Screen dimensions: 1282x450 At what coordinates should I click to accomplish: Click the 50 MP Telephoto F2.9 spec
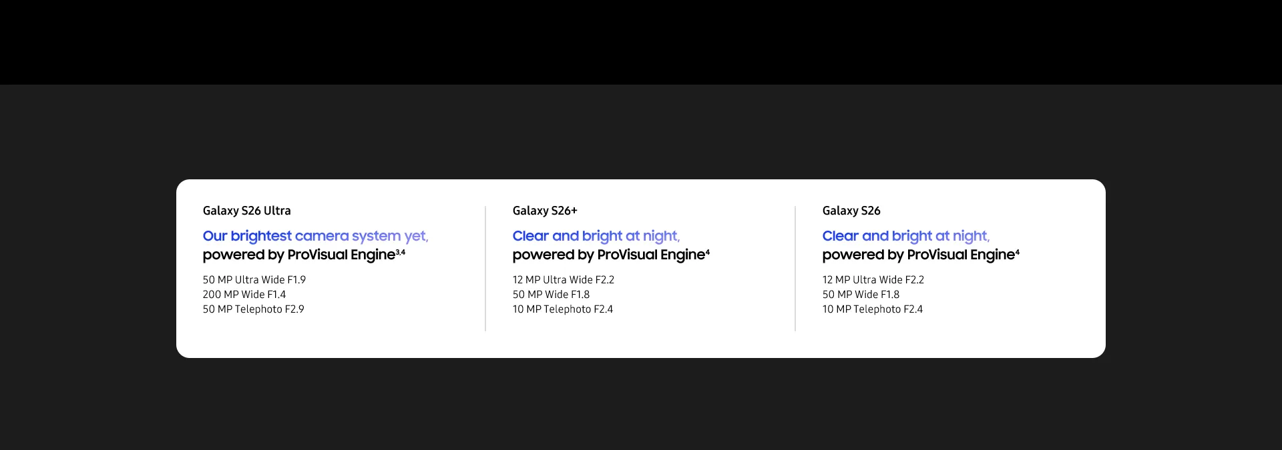253,309
